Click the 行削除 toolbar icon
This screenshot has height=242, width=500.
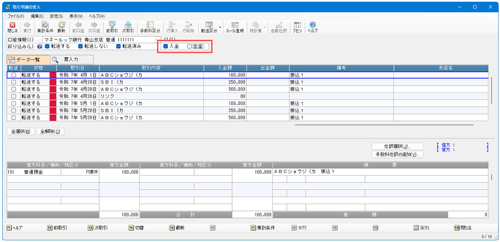point(189,27)
